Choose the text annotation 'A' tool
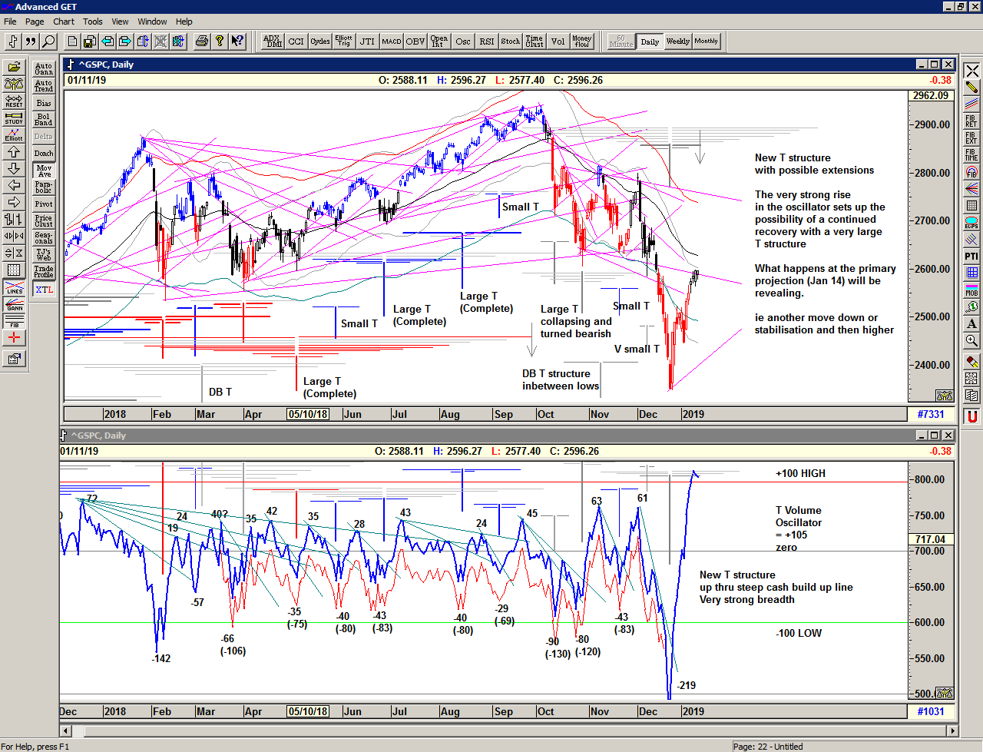Viewport: 983px width, 752px height. click(x=971, y=324)
